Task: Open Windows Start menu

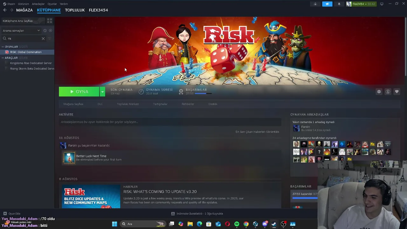Action: click(114, 224)
